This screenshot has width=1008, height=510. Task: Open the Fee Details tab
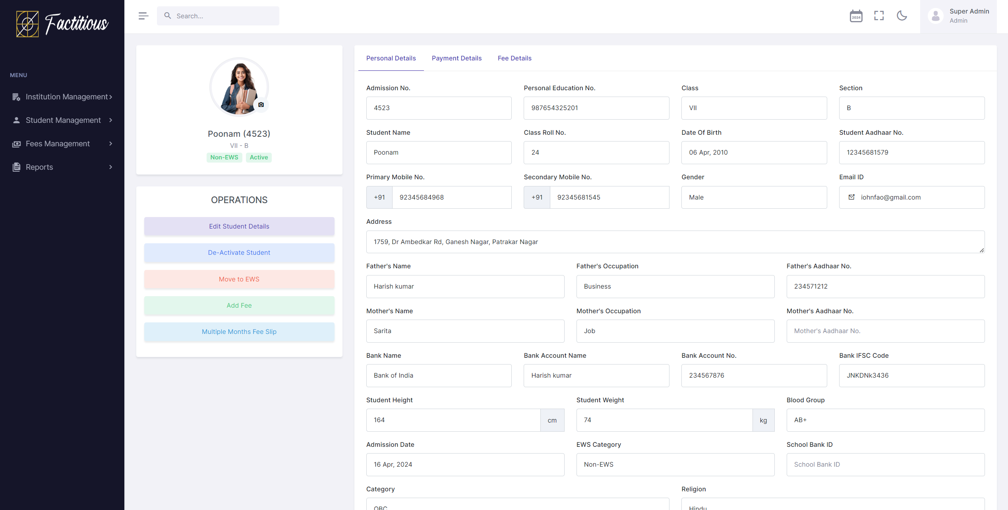tap(514, 58)
